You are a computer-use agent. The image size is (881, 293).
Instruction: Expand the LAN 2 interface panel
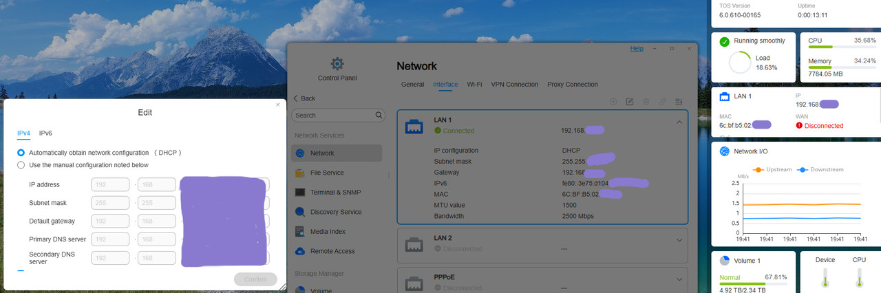tap(679, 240)
